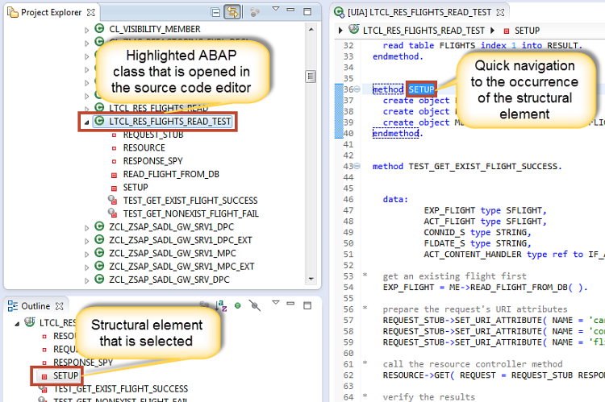Click the Project Explorer scrollbar thumb
The image size is (605, 402).
(x=311, y=77)
